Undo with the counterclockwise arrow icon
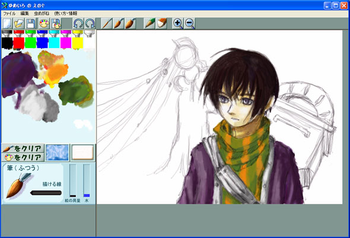Screen dimensions: 350x238 point(78,23)
